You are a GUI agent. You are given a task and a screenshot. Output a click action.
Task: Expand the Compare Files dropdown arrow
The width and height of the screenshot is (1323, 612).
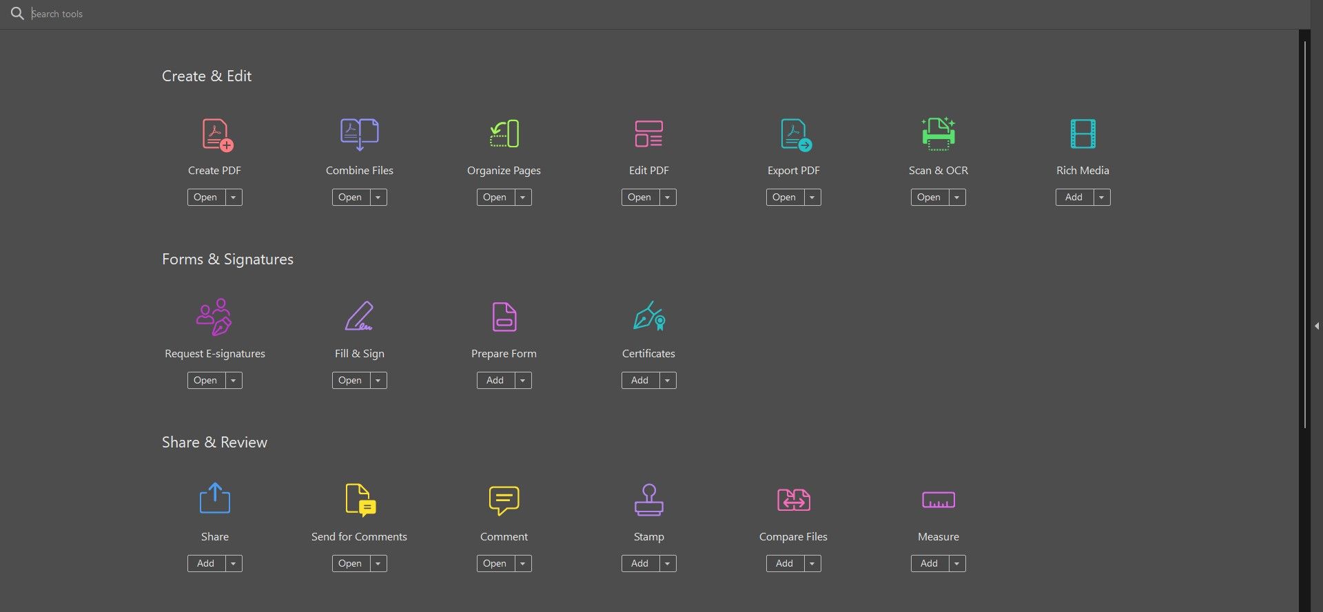[x=812, y=564]
